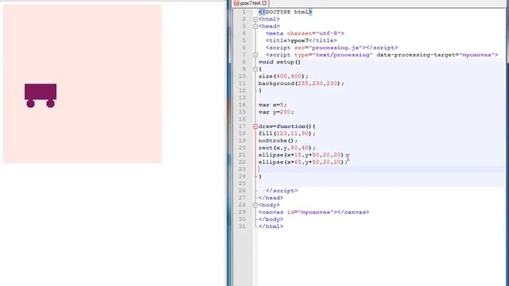509x286 pixels.
Task: Click the processing.js script src line
Action: (x=332, y=48)
